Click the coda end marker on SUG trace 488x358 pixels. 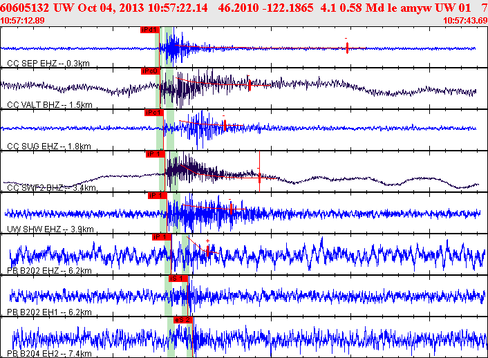coord(225,125)
